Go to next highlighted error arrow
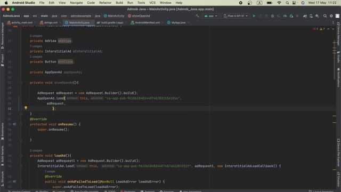Screen dimensions: 341x192 (333, 29)
